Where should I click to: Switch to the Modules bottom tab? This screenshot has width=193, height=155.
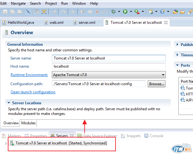[28, 123]
